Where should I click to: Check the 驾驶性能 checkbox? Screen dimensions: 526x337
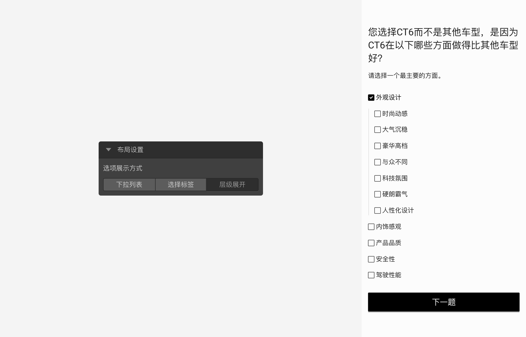point(371,275)
